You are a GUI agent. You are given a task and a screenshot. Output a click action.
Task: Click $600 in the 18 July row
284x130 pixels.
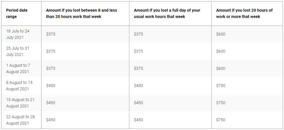tap(221, 34)
